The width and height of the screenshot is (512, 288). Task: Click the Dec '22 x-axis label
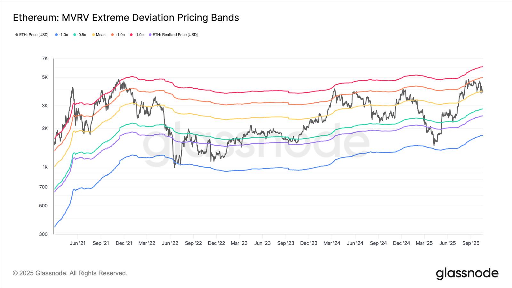(216, 243)
